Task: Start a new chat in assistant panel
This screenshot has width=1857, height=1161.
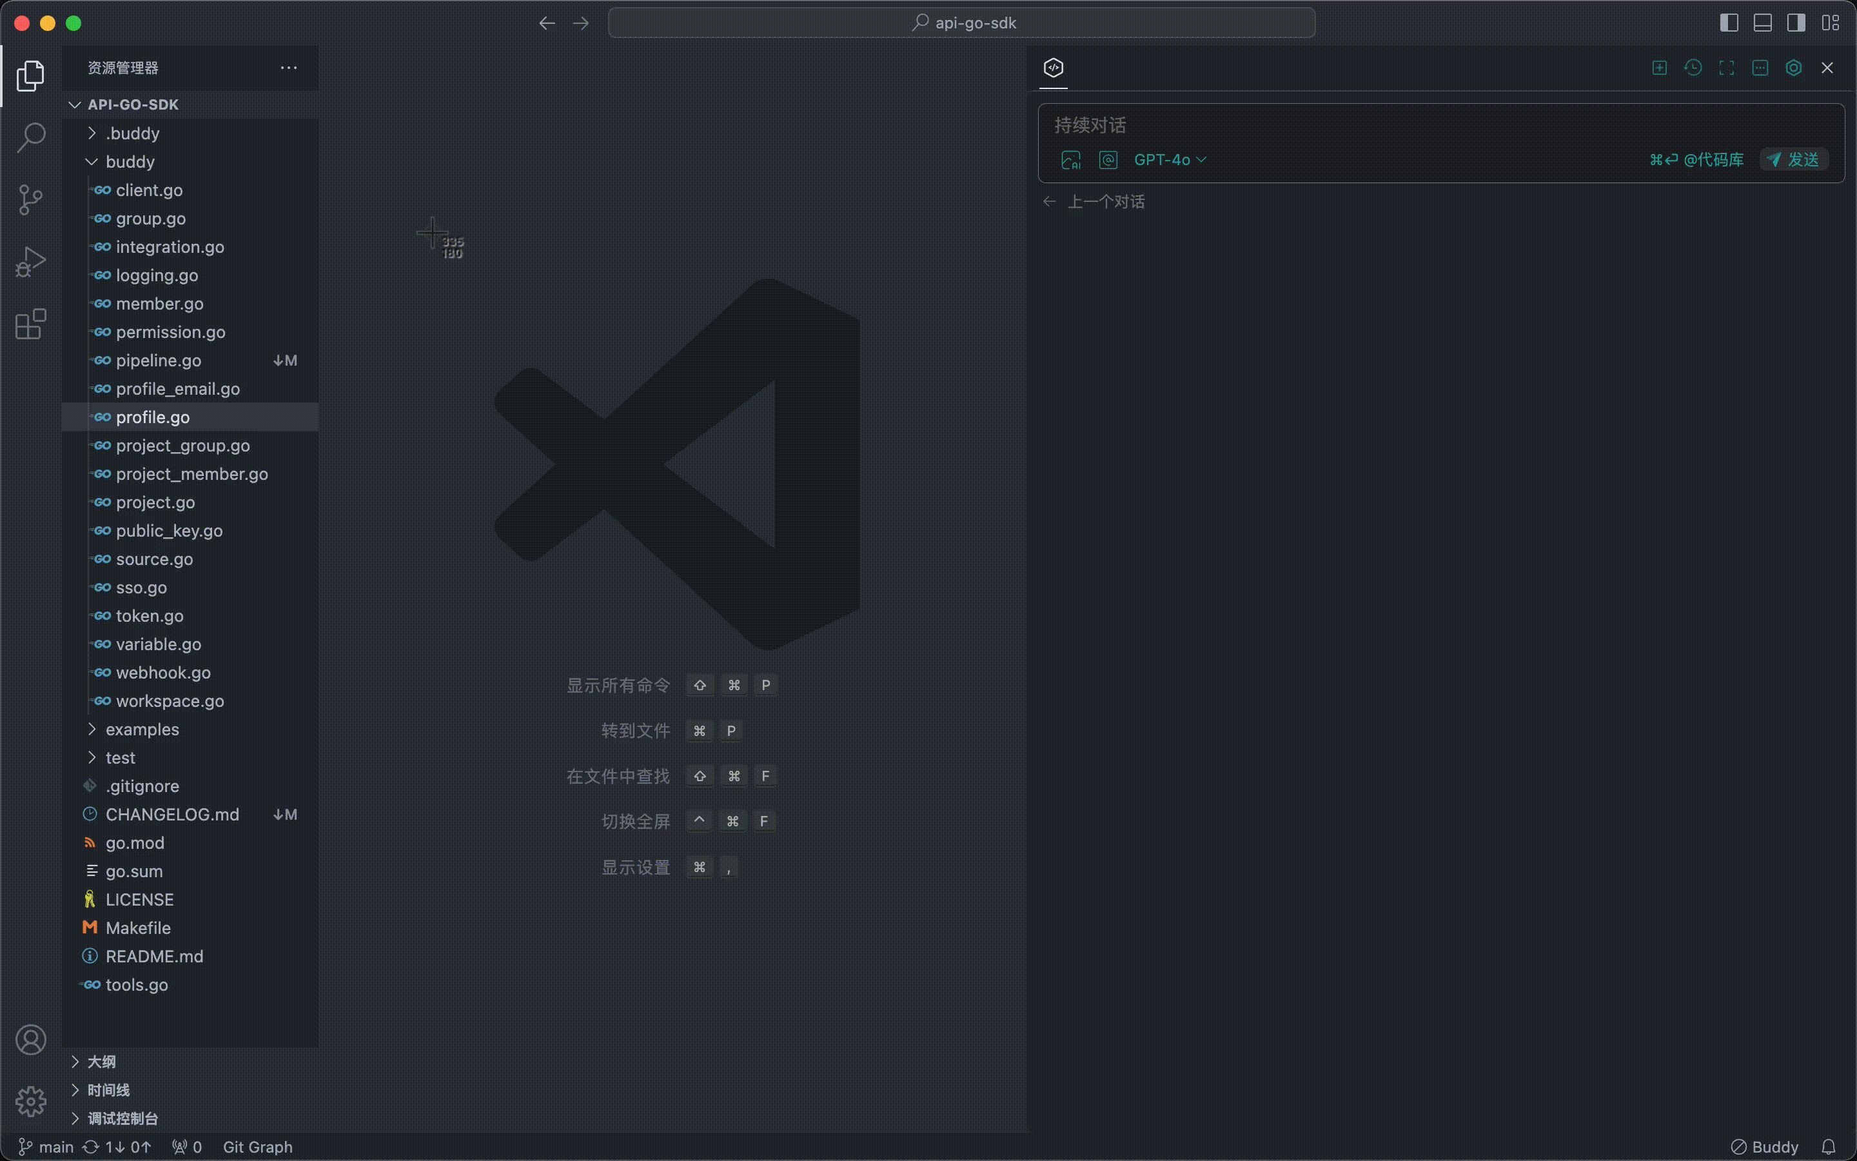Action: 1659,68
